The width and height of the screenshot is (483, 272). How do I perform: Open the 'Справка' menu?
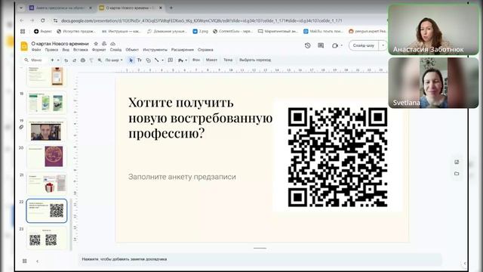205,50
